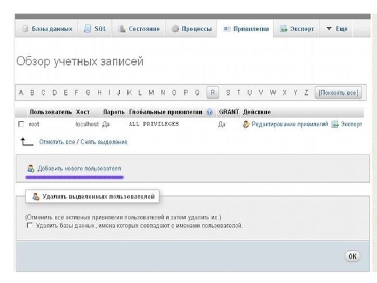The image size is (377, 283).
Task: Click the Процессы gear icon
Action: click(176, 29)
